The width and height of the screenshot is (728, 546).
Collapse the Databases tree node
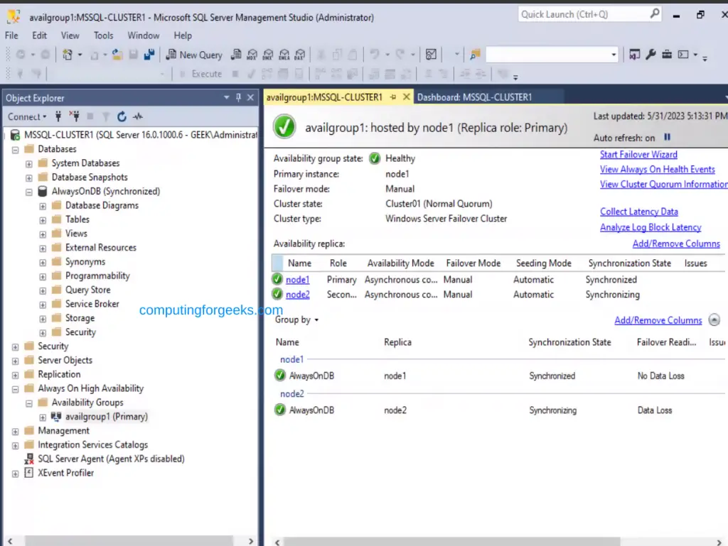click(x=16, y=150)
